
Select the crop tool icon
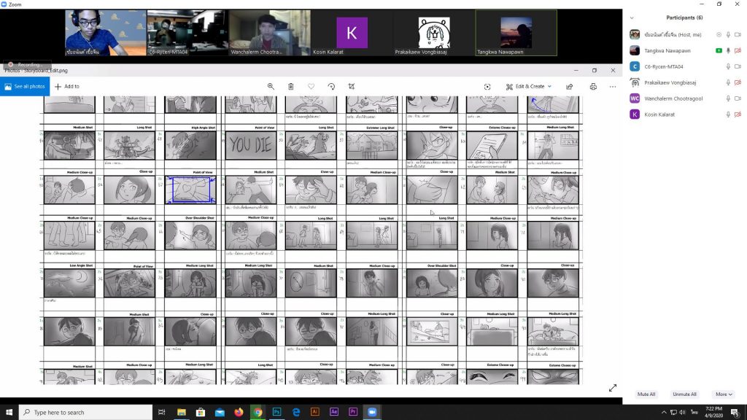coord(352,86)
